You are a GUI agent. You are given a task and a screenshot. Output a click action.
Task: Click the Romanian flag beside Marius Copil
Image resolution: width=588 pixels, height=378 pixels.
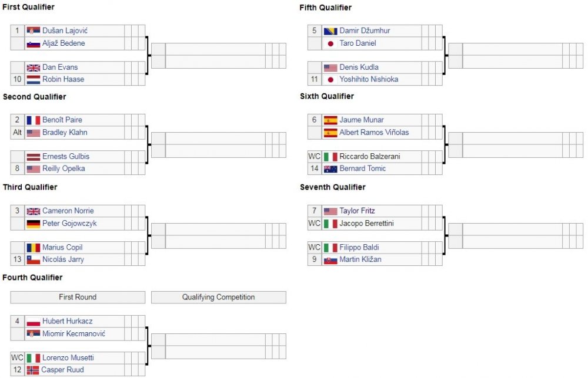click(x=34, y=248)
